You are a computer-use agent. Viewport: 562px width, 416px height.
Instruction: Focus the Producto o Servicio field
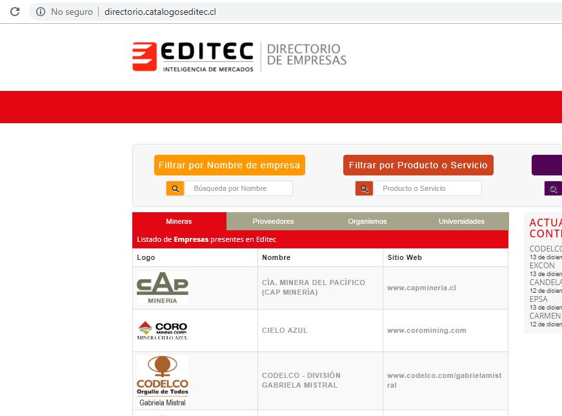tap(428, 188)
